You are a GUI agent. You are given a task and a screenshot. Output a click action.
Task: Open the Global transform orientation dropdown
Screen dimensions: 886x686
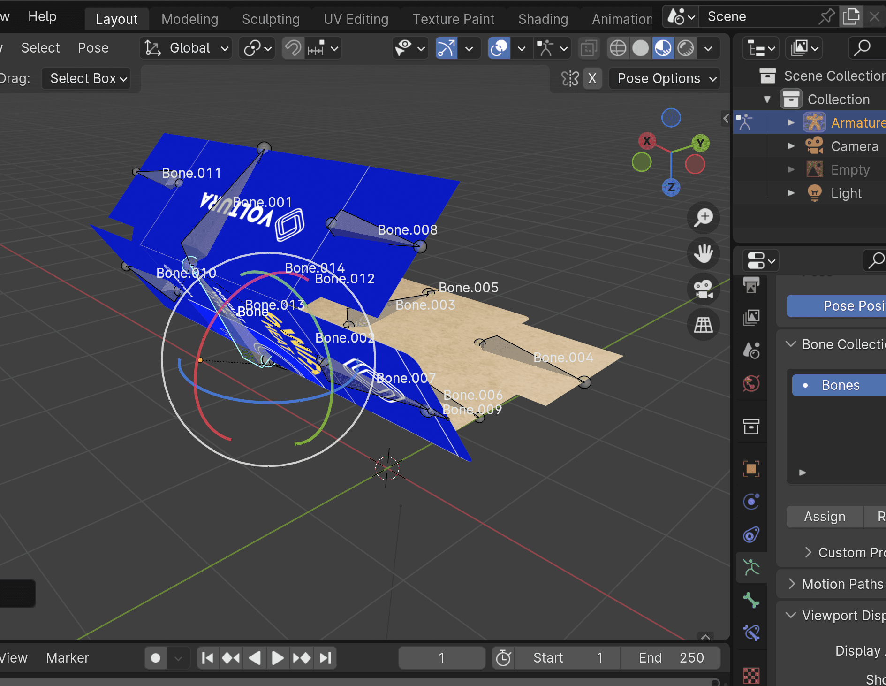point(186,48)
